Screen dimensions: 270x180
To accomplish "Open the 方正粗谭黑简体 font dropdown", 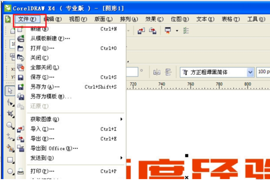I will click(250, 72).
